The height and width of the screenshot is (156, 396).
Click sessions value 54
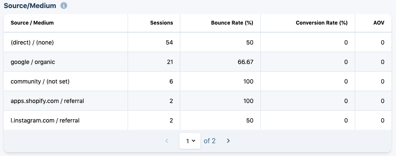169,42
